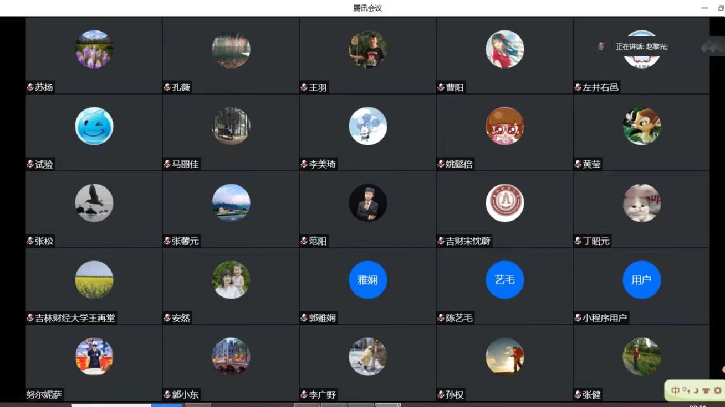Click the 正在讲话: 赵黎光 speaking indicator
Image resolution: width=725 pixels, height=407 pixels.
pos(642,46)
